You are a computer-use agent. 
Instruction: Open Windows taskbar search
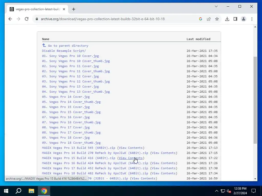[18, 191]
